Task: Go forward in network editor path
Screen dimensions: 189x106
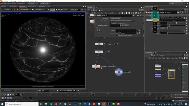Action: pos(91,10)
